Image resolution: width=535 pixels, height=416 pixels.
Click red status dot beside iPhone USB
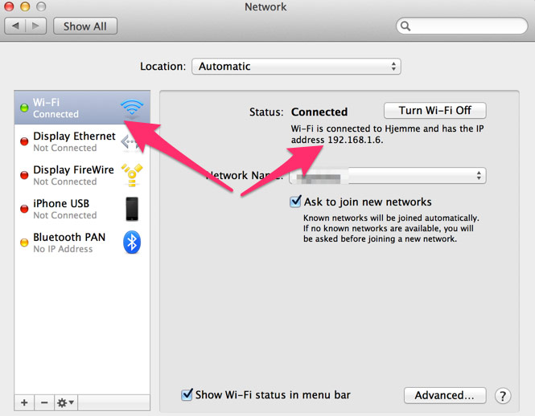[24, 209]
